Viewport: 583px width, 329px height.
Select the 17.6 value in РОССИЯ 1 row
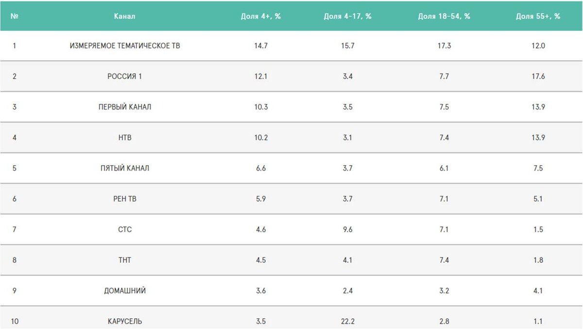click(538, 76)
